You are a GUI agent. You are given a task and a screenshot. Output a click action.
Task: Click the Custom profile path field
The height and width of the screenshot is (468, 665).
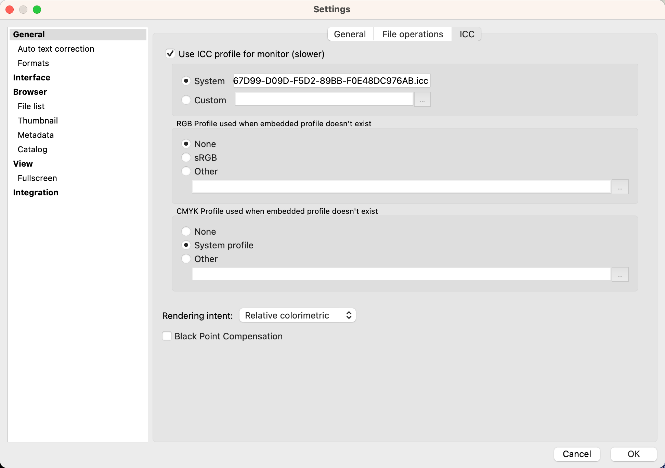[324, 100]
